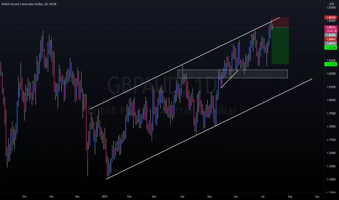The image size is (339, 200).
Task: Click the Apr label on time axis
Action: pos(183,196)
